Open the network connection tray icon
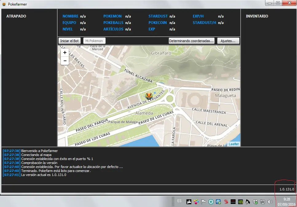297x207 pixels. [x=263, y=202]
